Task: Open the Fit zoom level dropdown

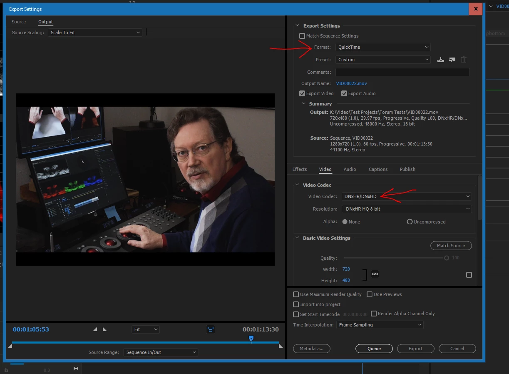Action: tap(146, 329)
